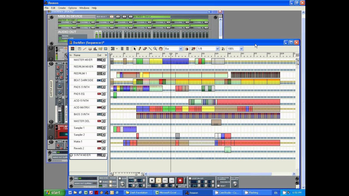Open BASS SYNTH track output dropdown
Viewport: 349px width, 196px height.
103,114
